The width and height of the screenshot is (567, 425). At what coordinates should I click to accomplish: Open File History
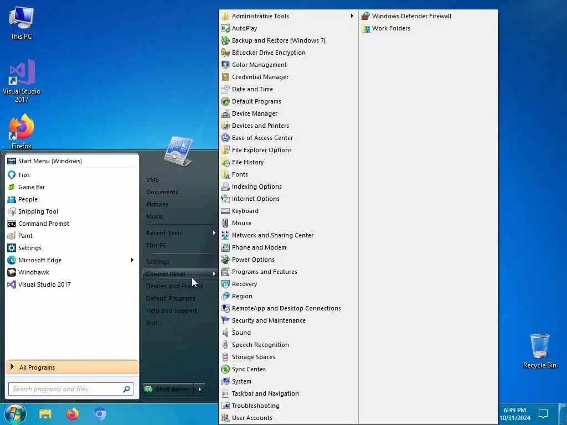288,162
